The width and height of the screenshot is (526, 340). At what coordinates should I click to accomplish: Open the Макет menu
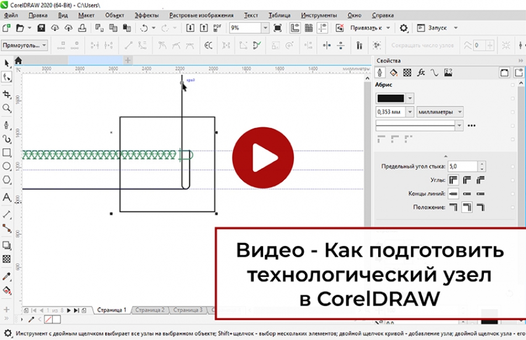point(86,15)
